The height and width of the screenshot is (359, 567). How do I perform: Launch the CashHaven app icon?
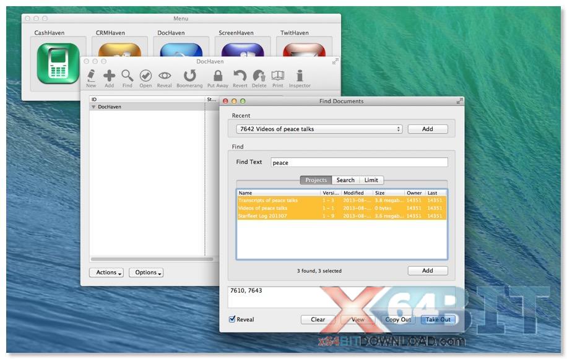[x=58, y=63]
